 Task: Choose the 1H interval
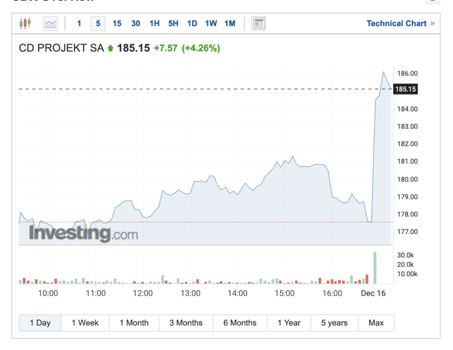coord(154,23)
